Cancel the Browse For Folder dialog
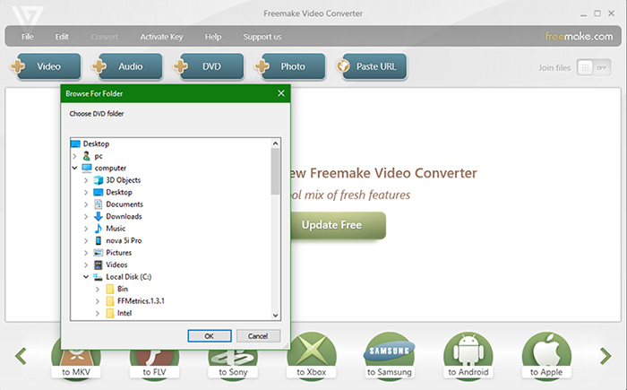The image size is (627, 390). (258, 336)
